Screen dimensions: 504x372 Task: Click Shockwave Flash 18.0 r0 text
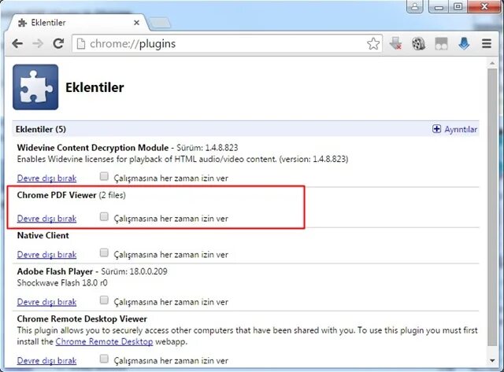tap(62, 283)
